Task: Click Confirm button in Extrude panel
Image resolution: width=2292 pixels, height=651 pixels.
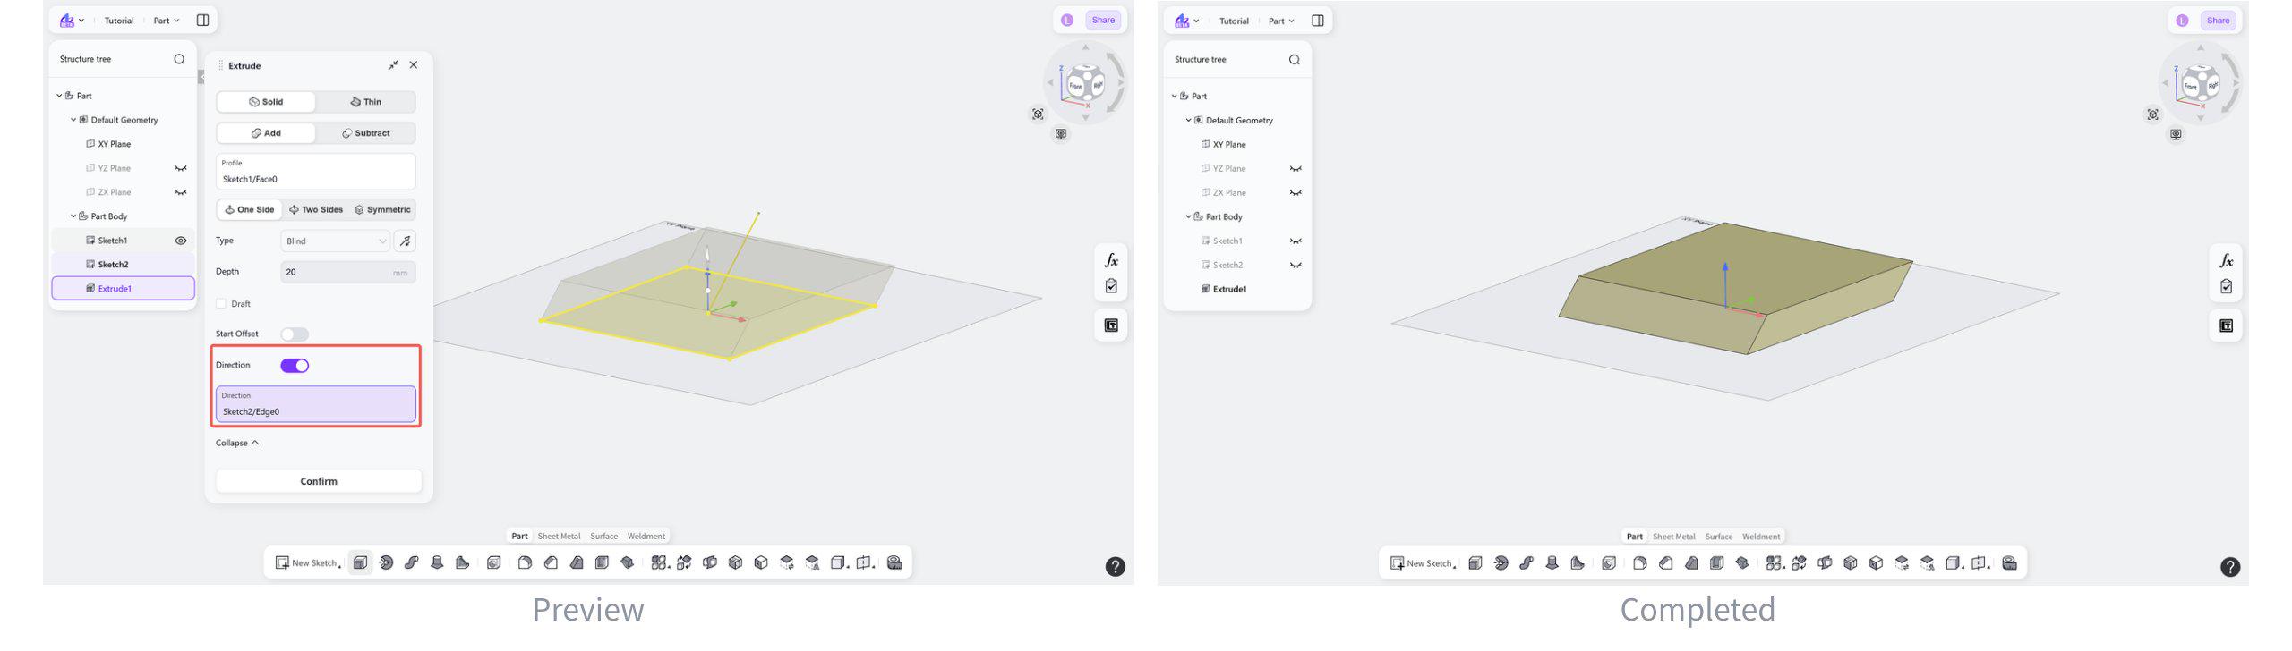Action: click(x=319, y=481)
